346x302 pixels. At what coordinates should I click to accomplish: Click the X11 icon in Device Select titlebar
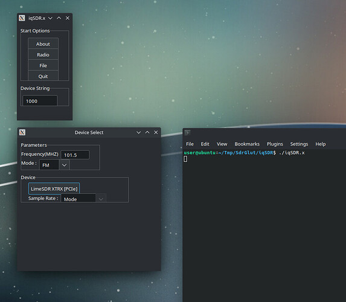22,132
